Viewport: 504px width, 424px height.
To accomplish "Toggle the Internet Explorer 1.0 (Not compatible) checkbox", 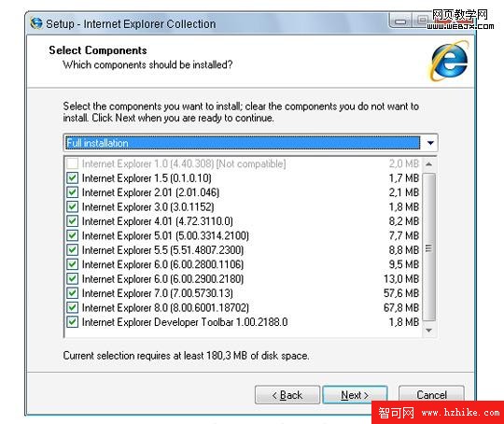I will click(72, 163).
